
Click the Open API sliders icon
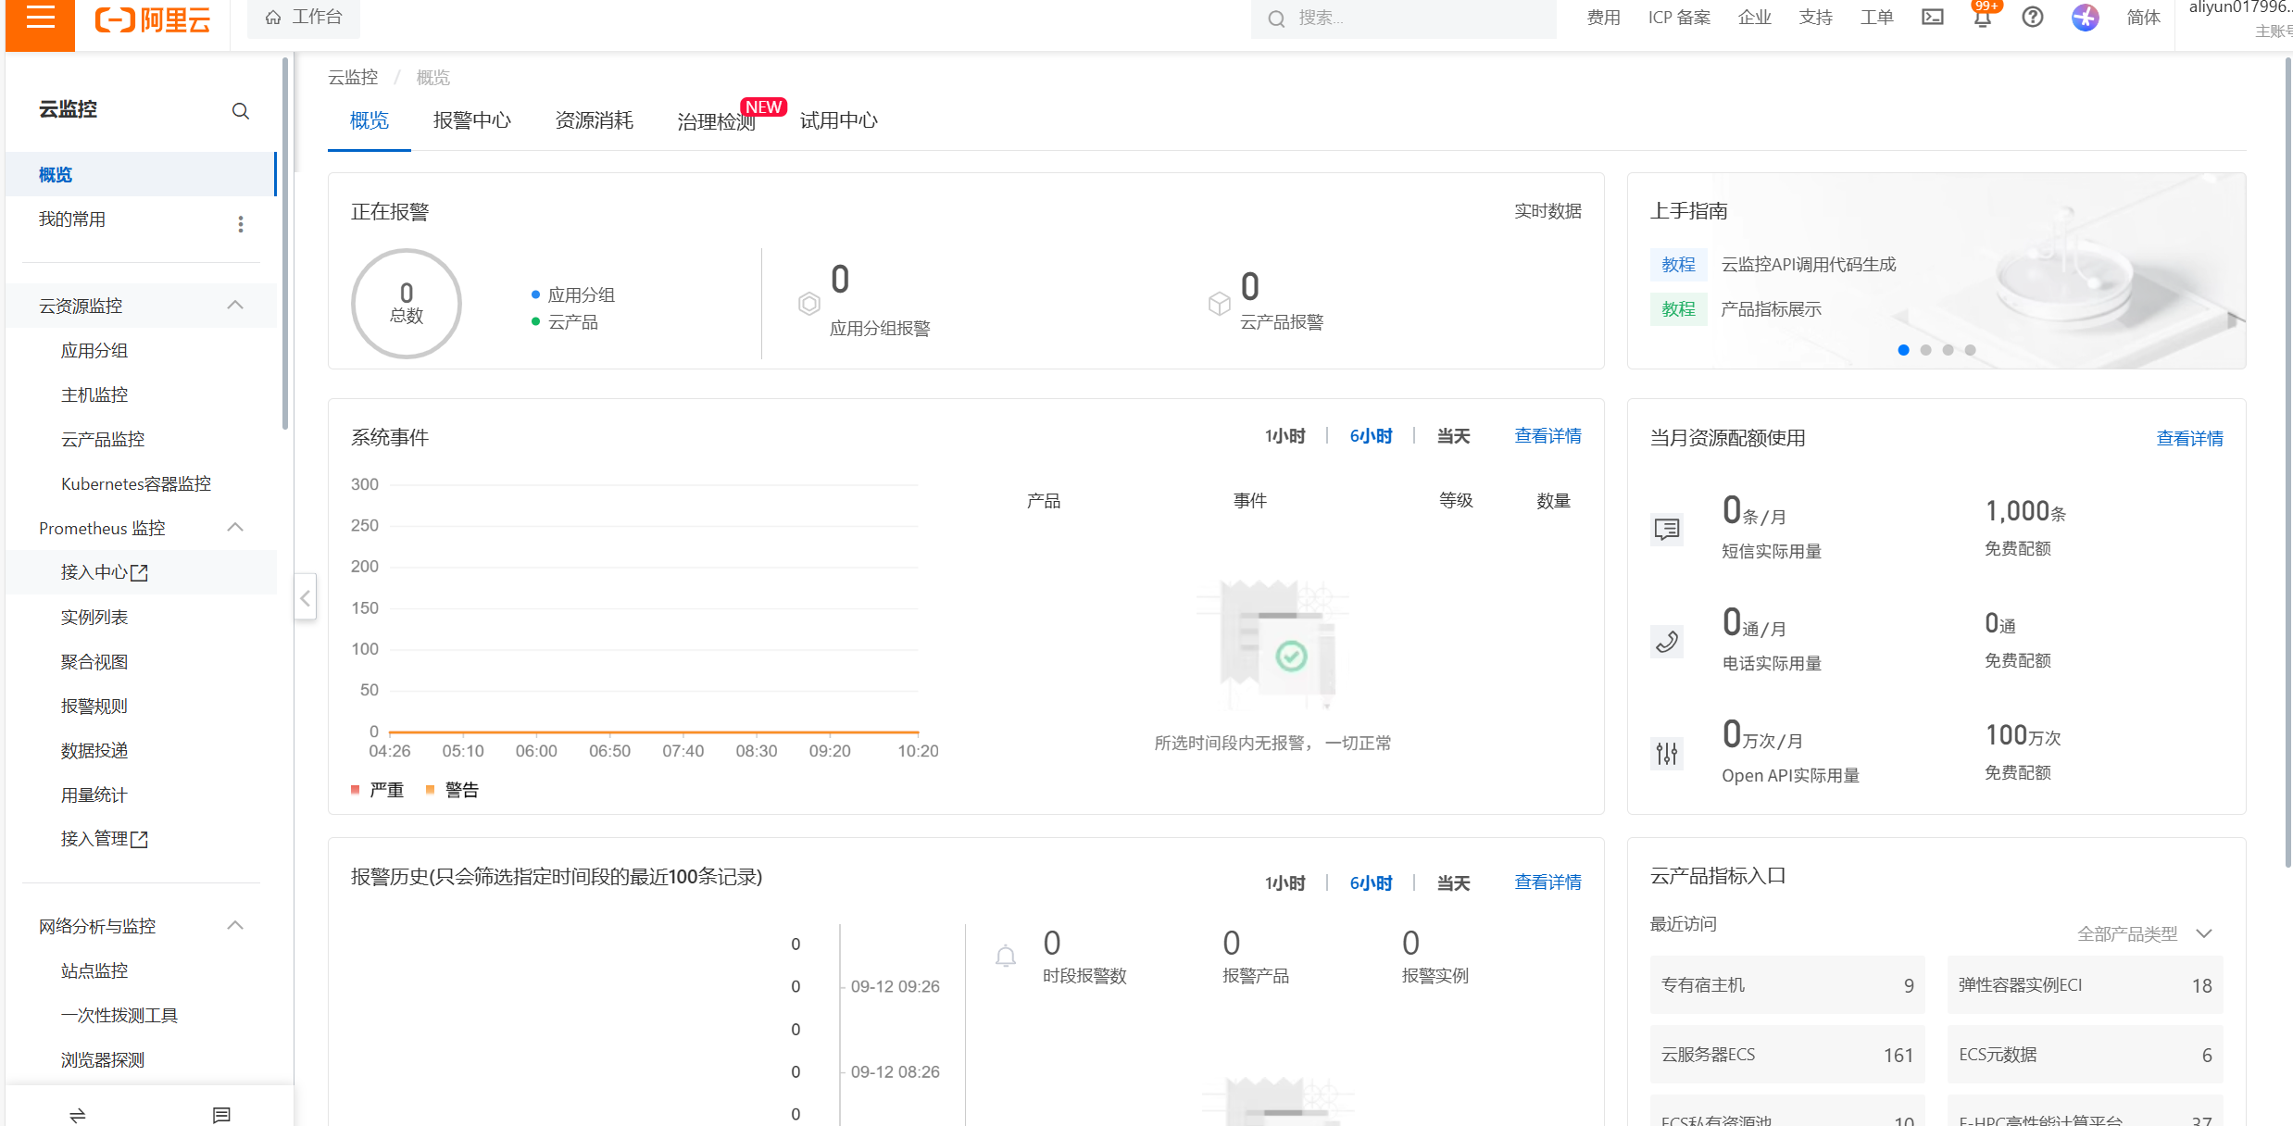1667,753
